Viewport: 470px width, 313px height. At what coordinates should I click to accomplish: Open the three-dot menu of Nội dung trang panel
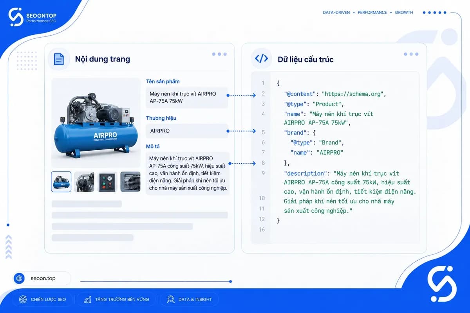pos(219,54)
